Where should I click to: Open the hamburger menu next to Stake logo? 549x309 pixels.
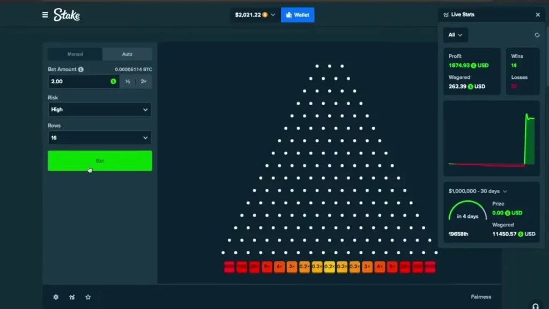(x=45, y=14)
